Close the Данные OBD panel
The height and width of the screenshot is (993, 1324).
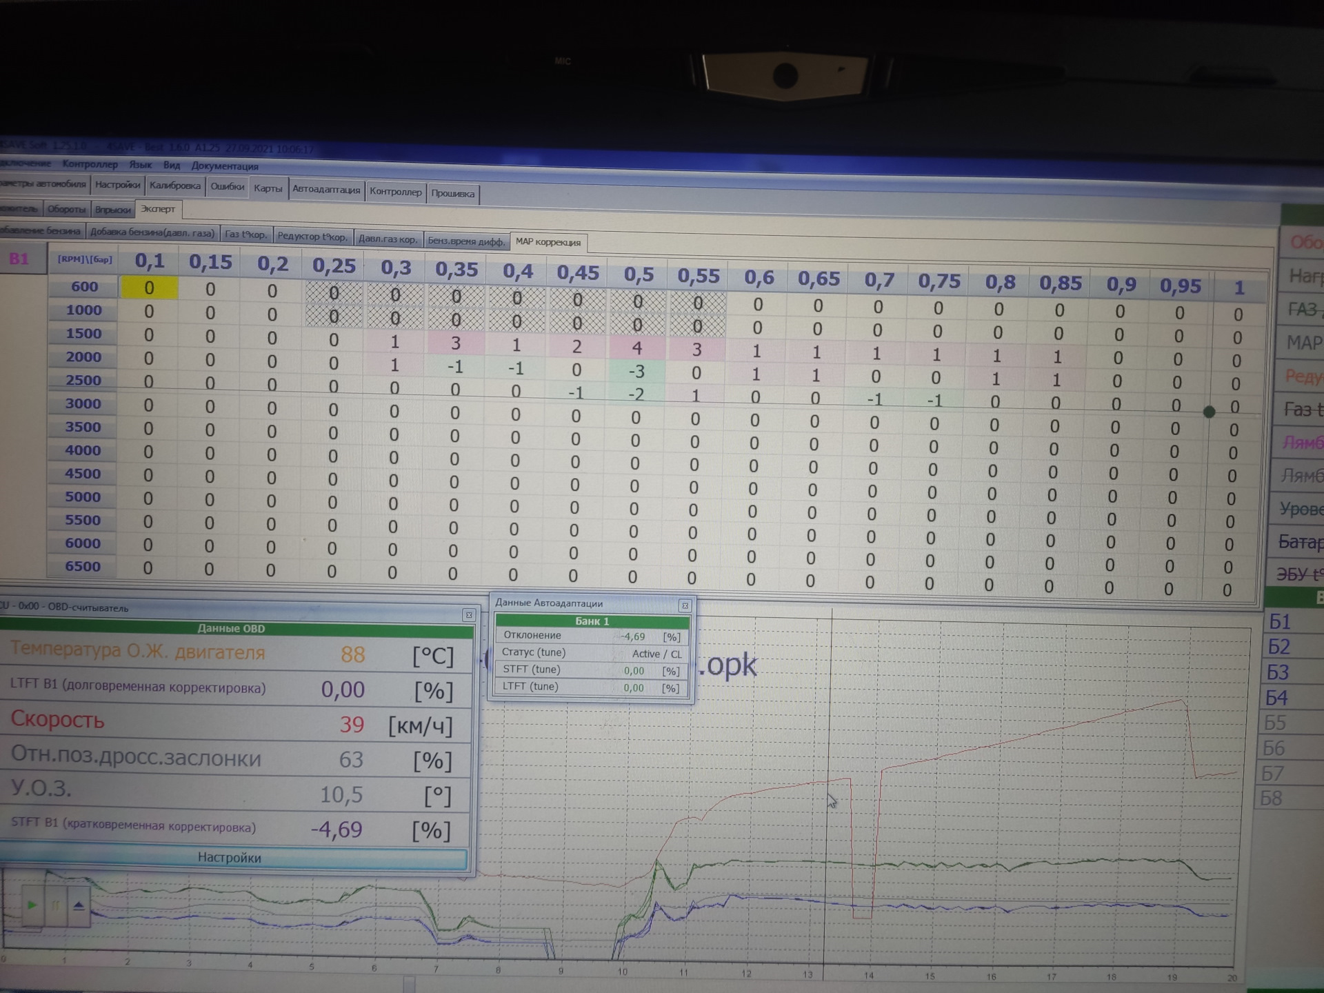pyautogui.click(x=469, y=614)
